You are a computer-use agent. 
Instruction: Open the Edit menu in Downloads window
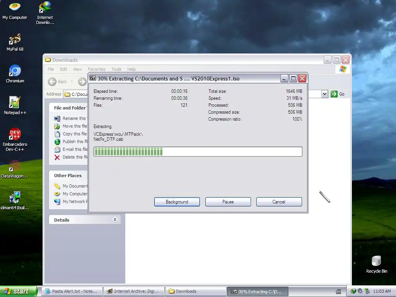coord(63,69)
